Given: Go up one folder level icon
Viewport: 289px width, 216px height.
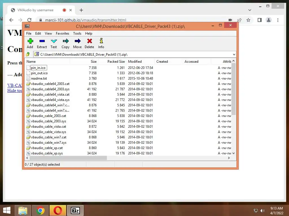Looking at the screenshot, I should coord(28,54).
